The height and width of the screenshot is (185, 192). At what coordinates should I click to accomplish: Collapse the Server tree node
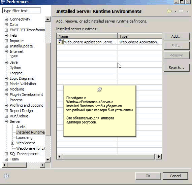click(6, 121)
